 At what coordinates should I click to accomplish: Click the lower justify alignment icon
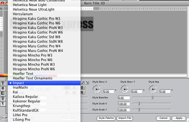point(83,93)
